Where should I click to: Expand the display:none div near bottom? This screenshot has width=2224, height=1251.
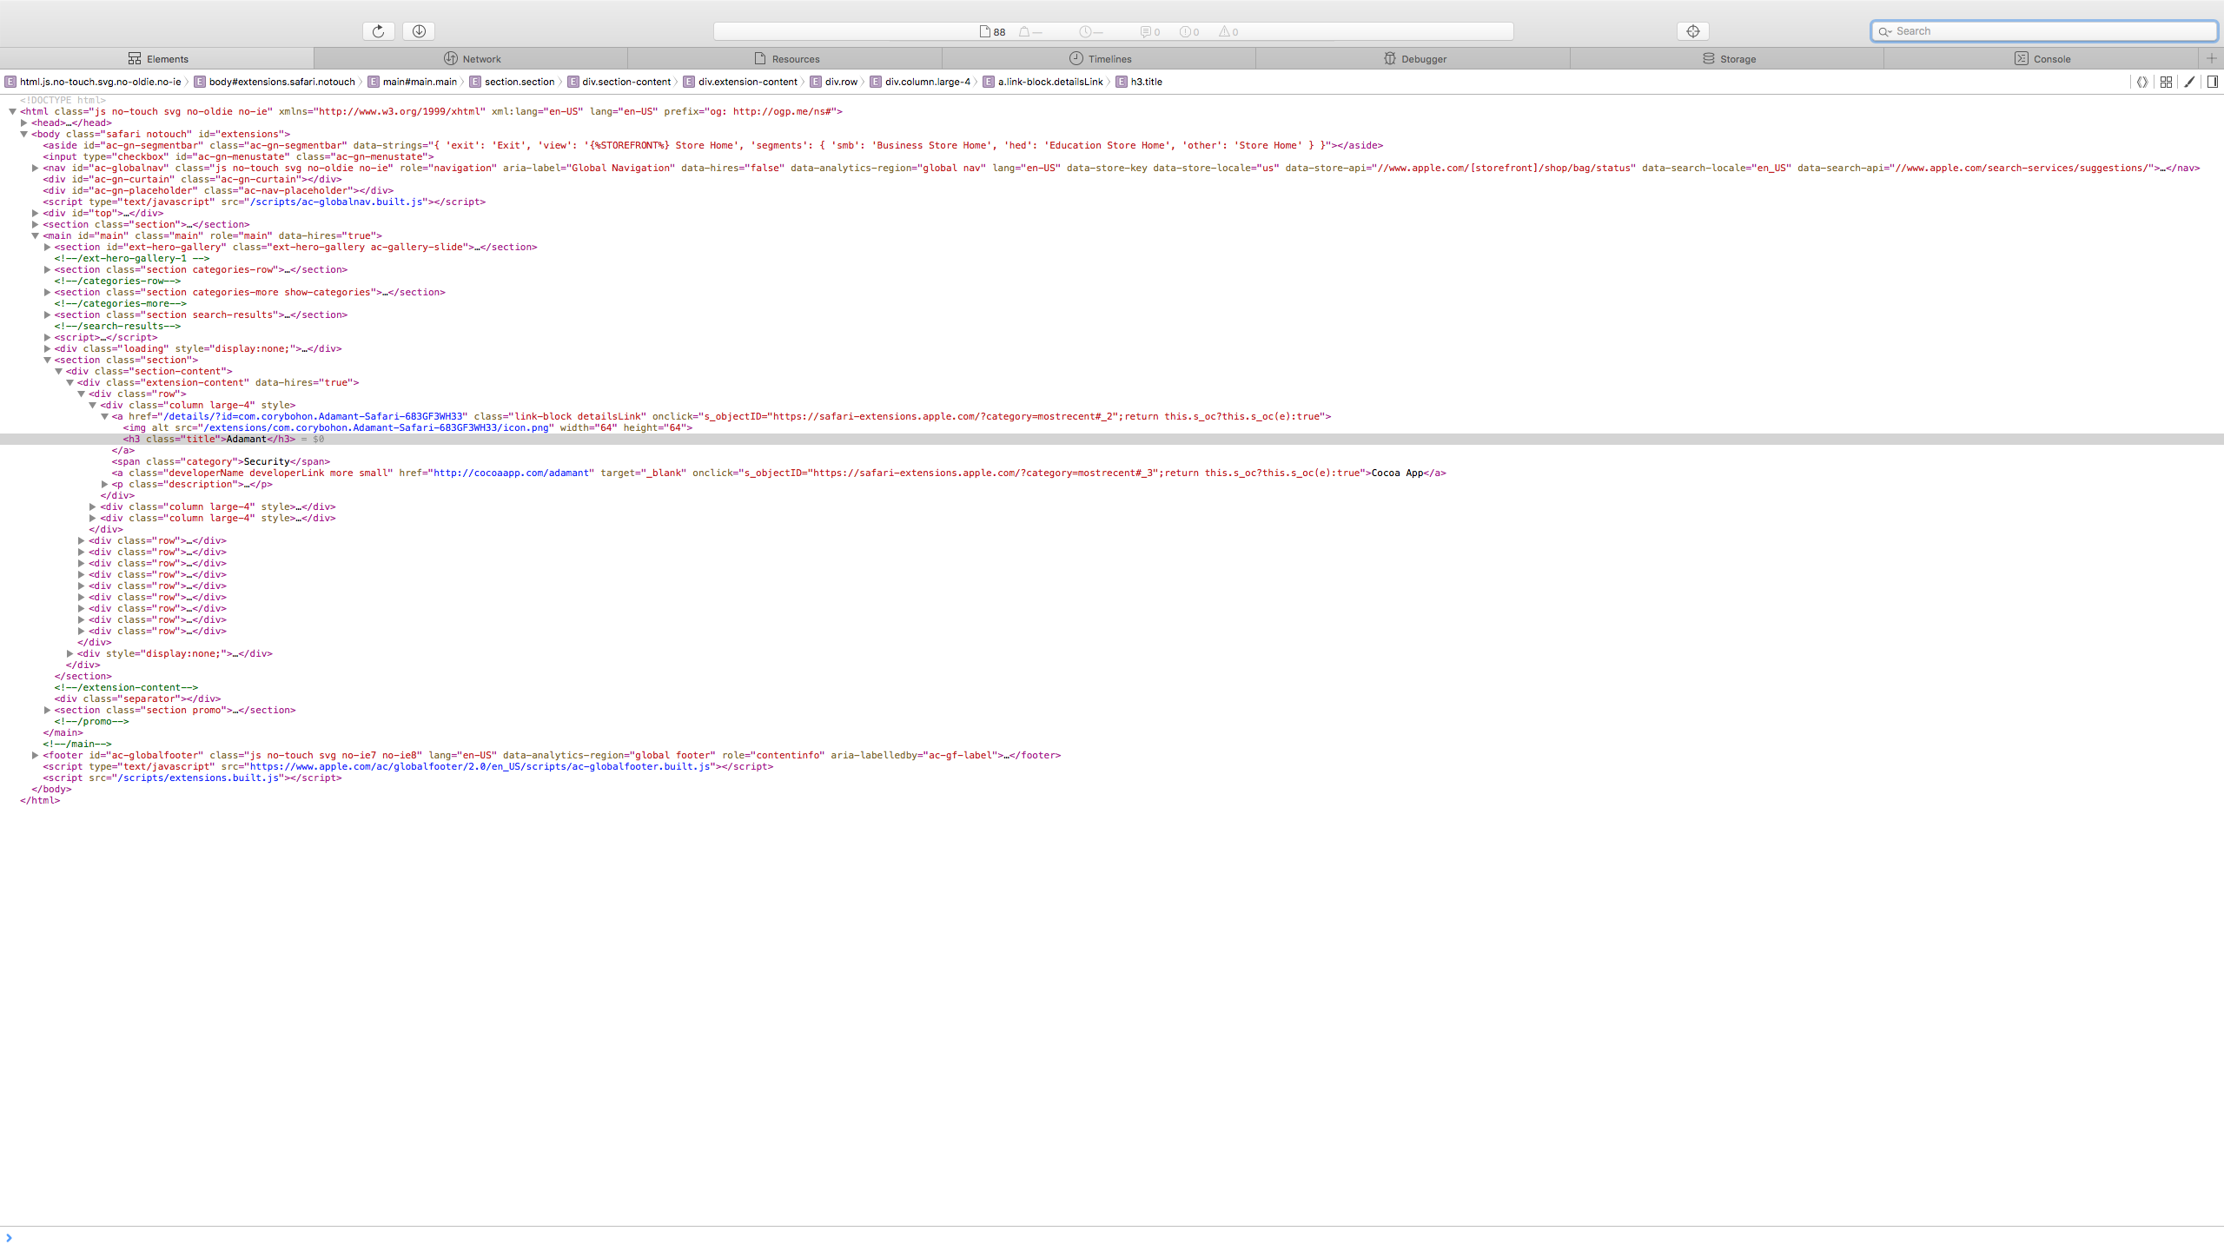pos(69,653)
